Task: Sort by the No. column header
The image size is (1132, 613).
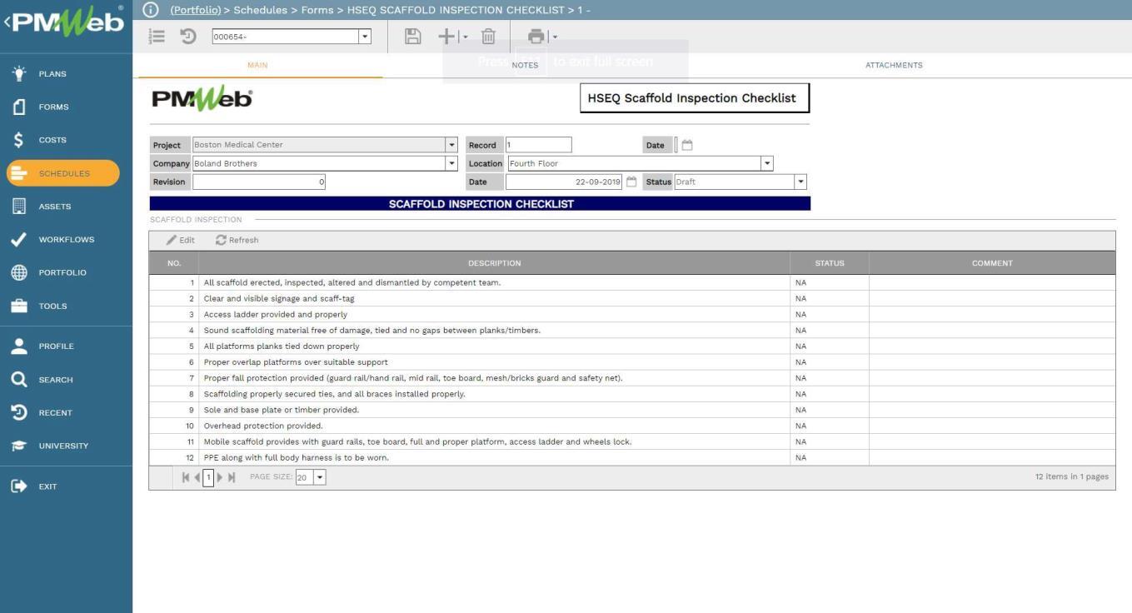Action: [174, 263]
